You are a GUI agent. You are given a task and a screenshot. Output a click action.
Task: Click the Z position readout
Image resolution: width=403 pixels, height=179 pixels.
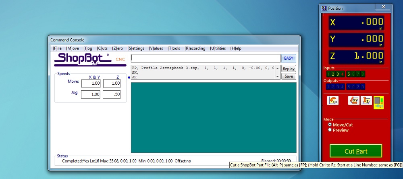tap(356, 57)
